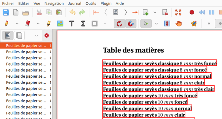Toggle fullscreen mode icon
The width and height of the screenshot is (222, 119).
(x=178, y=12)
